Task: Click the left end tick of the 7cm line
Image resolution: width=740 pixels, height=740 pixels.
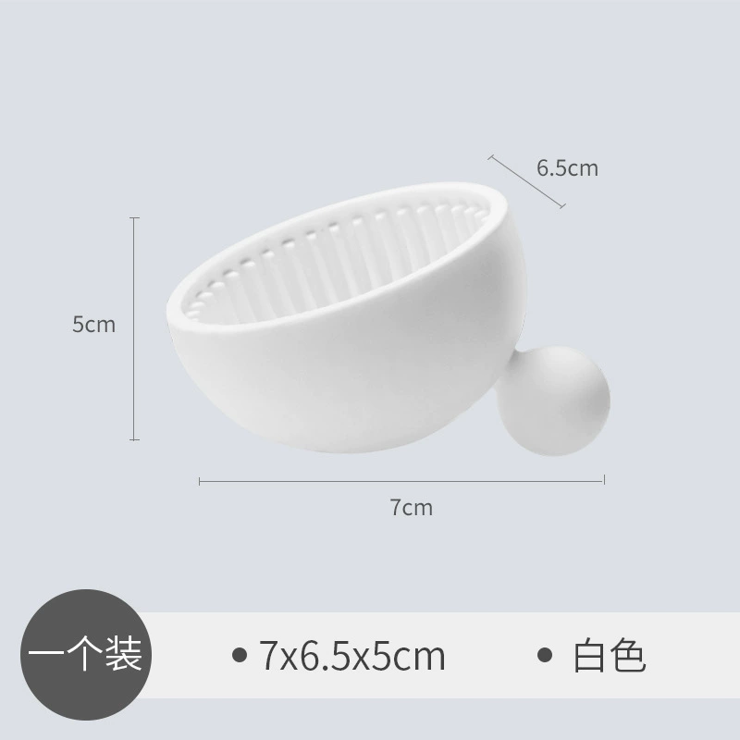Action: tap(200, 481)
